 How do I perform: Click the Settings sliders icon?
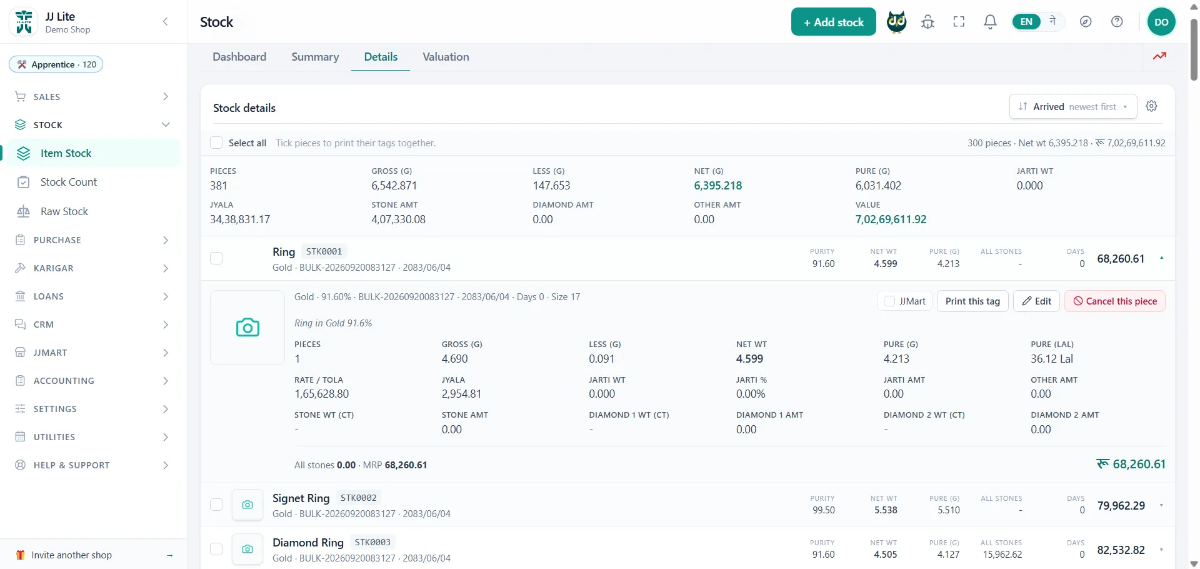pyautogui.click(x=21, y=409)
